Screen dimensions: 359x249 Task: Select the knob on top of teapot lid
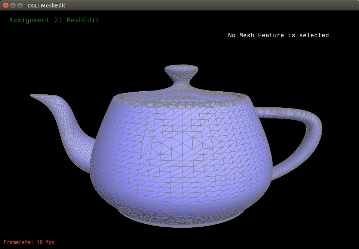pyautogui.click(x=181, y=69)
